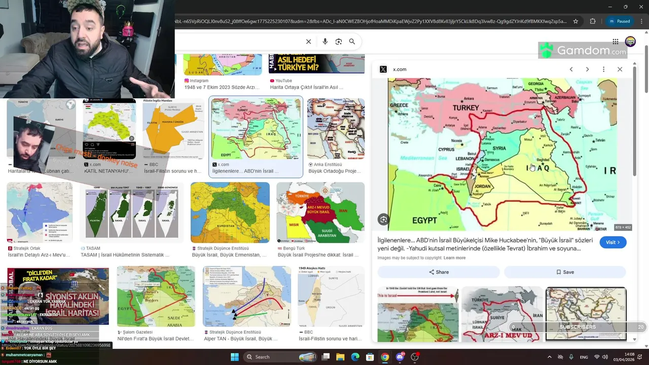Open the Google account avatar
Viewport: 649px width, 365px height.
pos(630,41)
